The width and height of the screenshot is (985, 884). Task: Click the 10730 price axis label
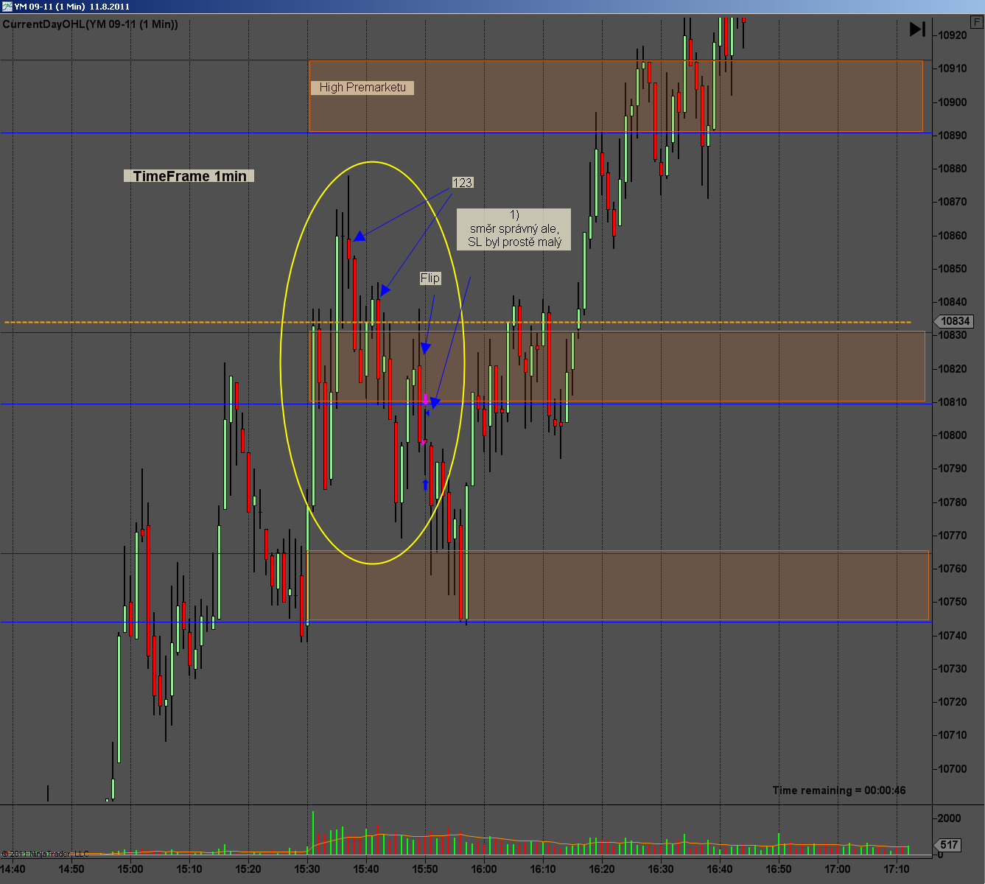coord(951,669)
